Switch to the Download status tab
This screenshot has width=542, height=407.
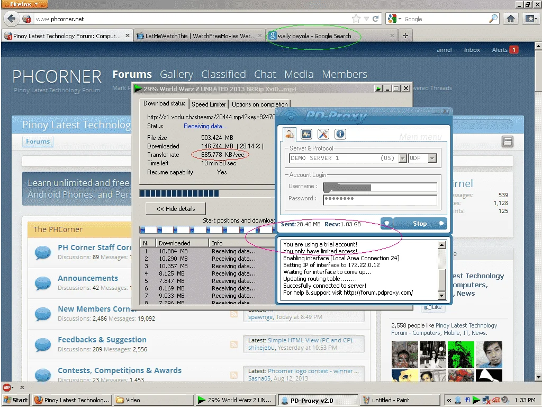coord(164,103)
